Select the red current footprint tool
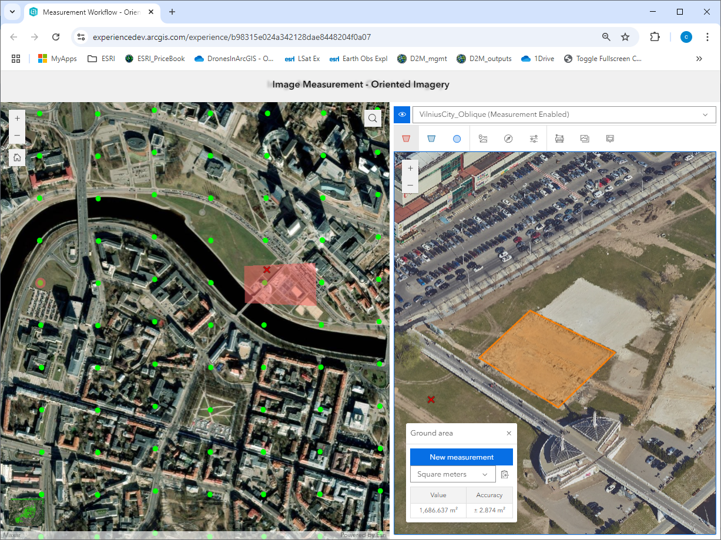Screen dimensions: 721x540 [406, 139]
